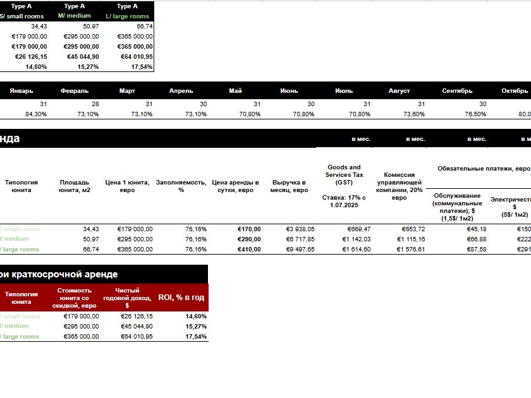Click the top table ROI cell 14,60%

(x=36, y=67)
